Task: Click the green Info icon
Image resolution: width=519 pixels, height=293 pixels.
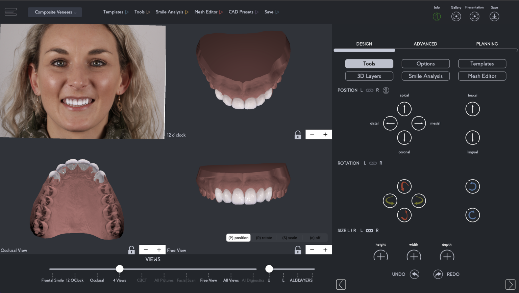Action: 436,16
